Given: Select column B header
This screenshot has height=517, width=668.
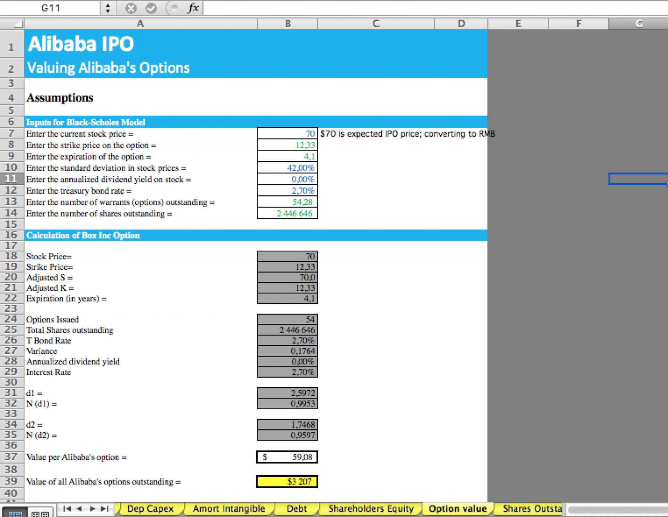Looking at the screenshot, I should 287,24.
